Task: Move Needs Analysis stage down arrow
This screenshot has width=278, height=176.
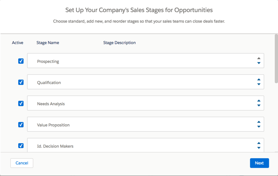Action: point(259,105)
